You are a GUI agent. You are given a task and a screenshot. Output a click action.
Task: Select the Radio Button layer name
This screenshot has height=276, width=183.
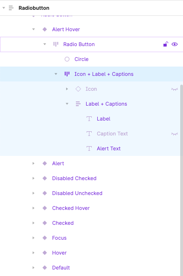point(79,44)
